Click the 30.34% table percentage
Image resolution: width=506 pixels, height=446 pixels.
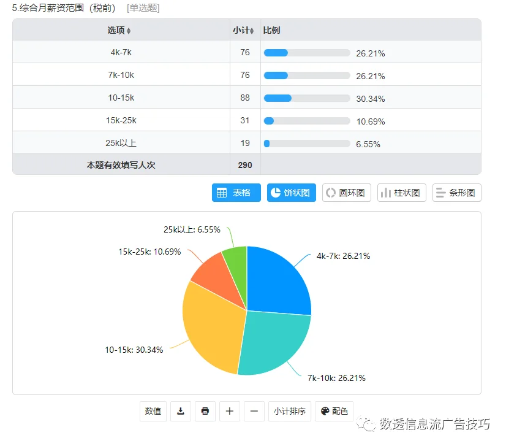pyautogui.click(x=371, y=99)
